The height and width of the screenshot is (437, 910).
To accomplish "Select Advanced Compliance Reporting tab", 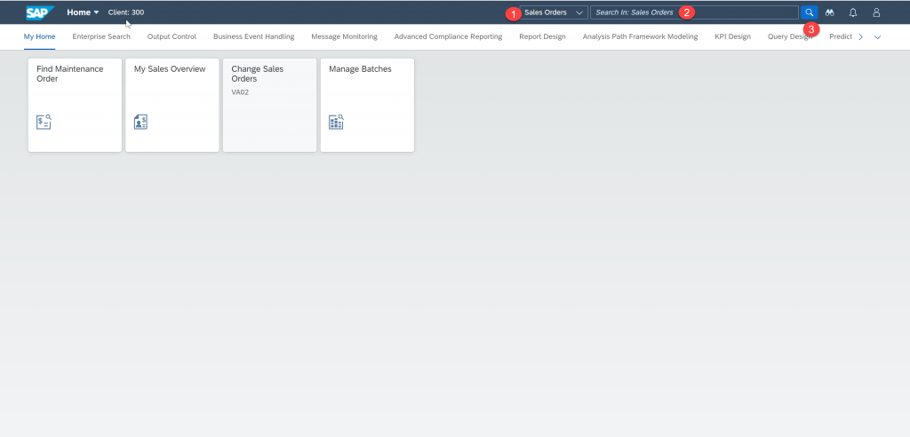I will point(448,36).
